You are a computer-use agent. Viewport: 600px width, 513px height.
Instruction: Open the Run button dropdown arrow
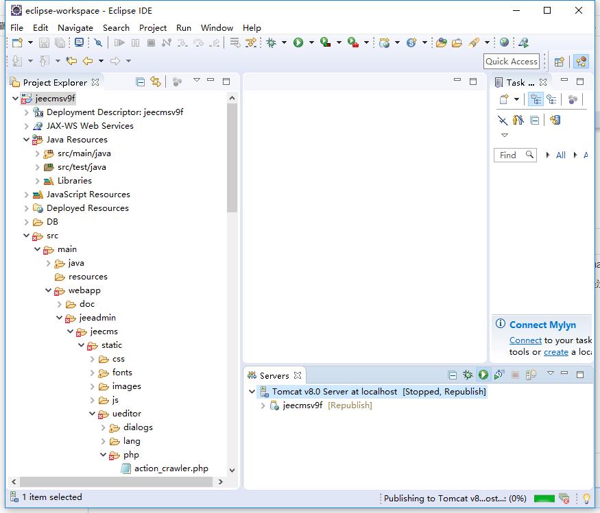[x=311, y=42]
